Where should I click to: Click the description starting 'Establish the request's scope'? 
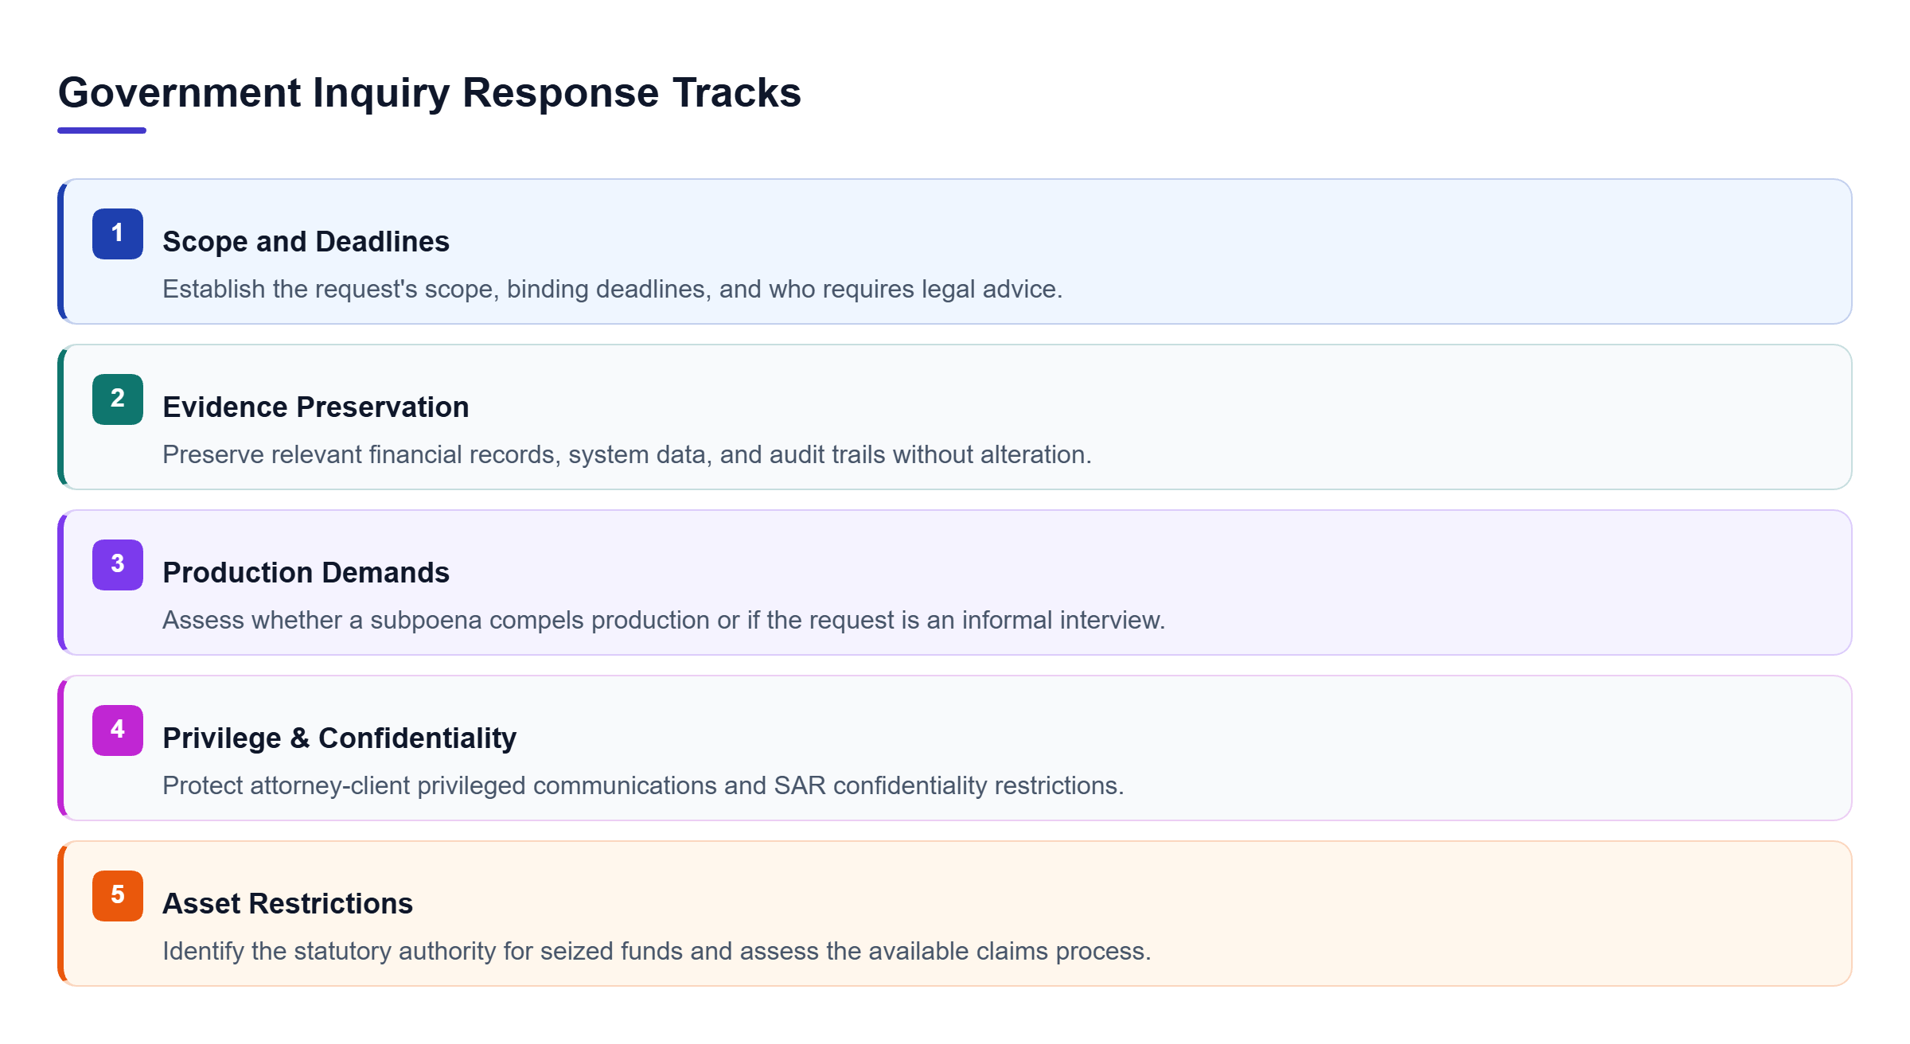pos(613,289)
